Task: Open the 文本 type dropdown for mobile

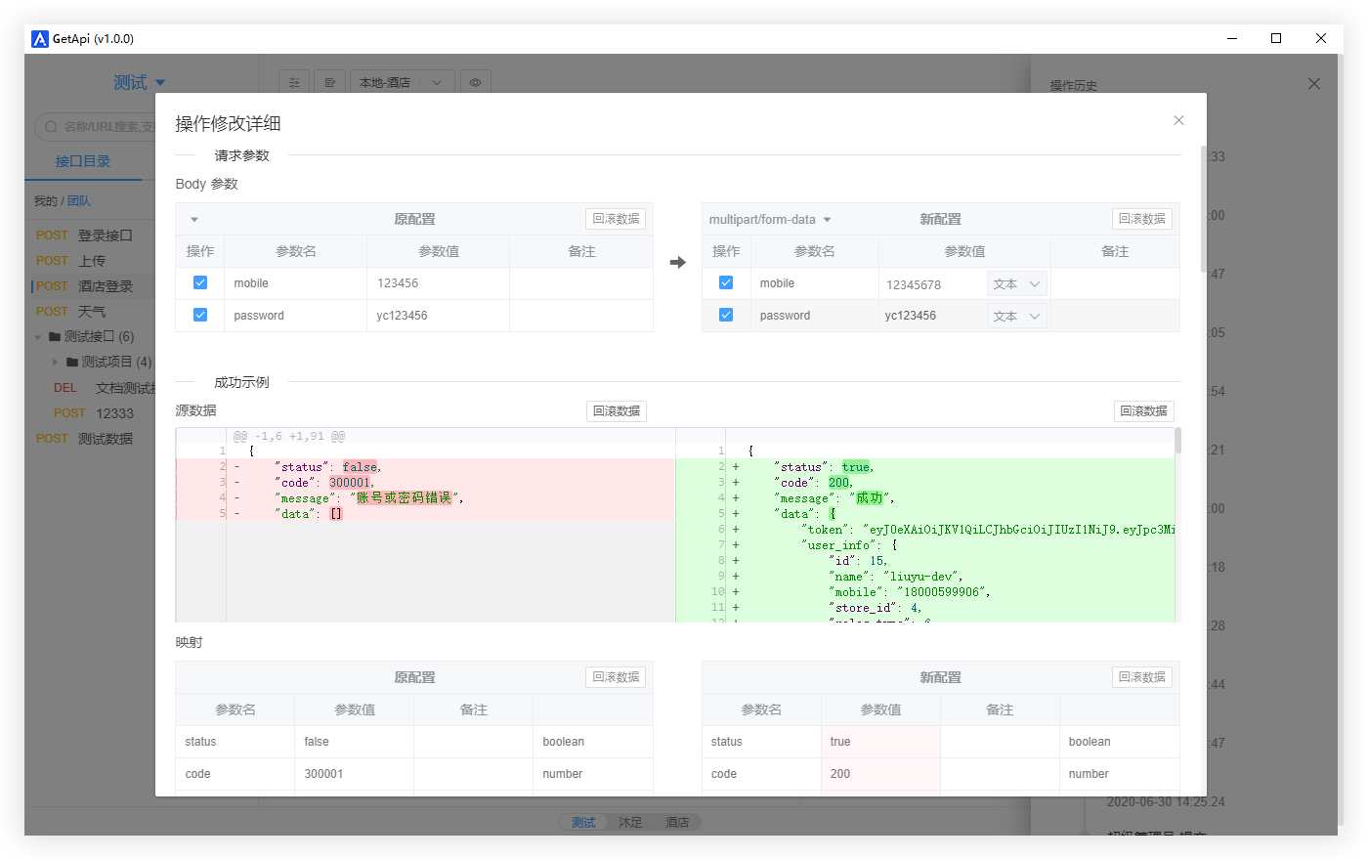Action: point(1016,282)
